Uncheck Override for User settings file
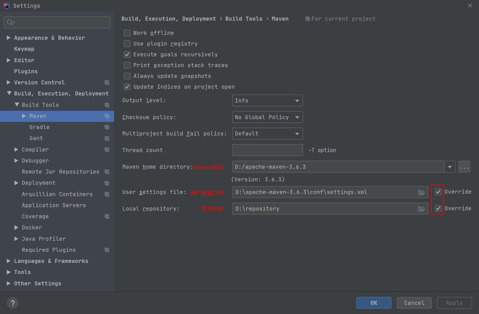This screenshot has width=479, height=314. click(x=438, y=192)
